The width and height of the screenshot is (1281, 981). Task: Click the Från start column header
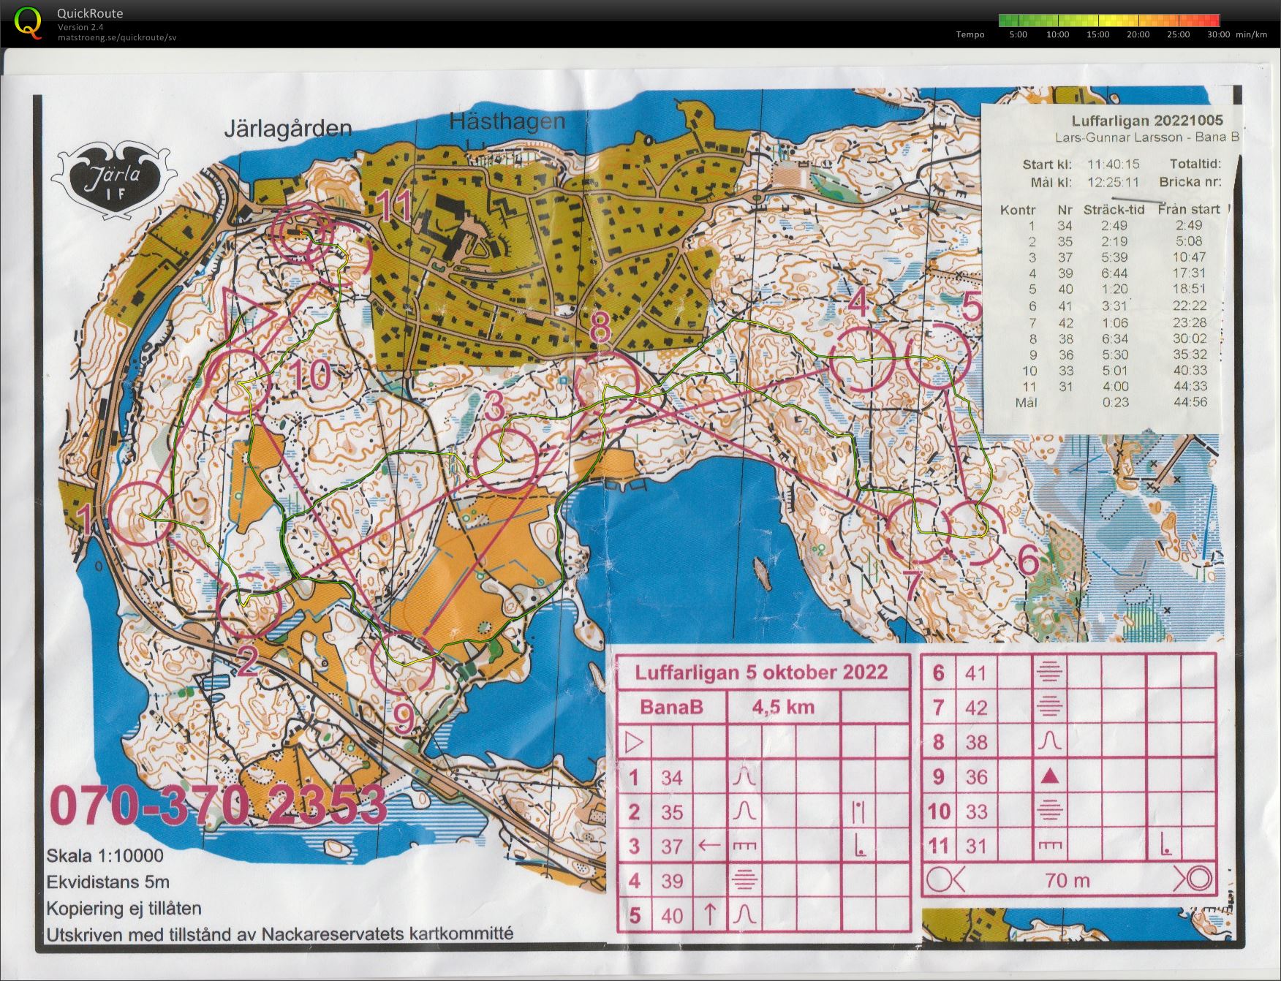coord(1189,210)
